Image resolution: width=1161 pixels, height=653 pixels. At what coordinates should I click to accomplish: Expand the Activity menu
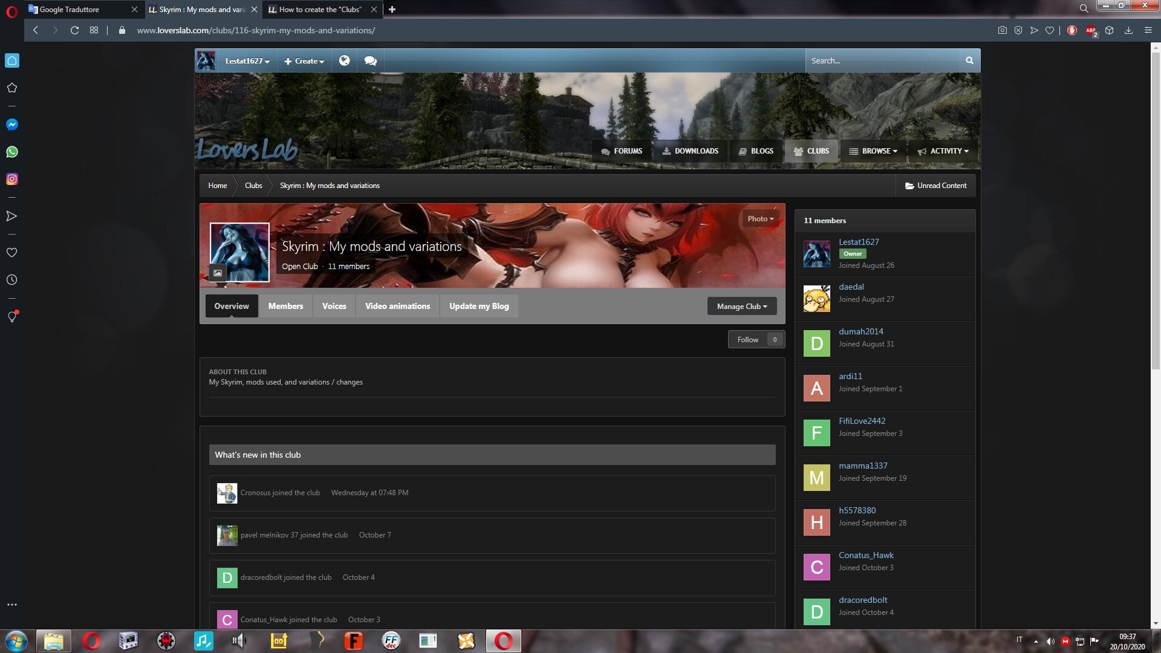click(x=943, y=151)
